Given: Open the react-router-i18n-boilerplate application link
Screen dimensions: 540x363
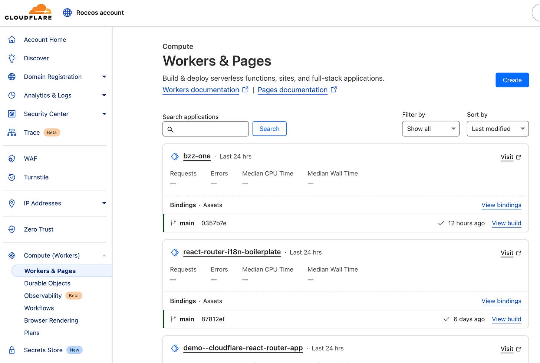Looking at the screenshot, I should pos(232,252).
